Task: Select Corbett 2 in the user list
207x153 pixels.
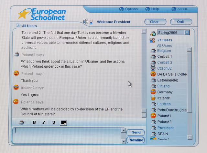Action: click(x=165, y=62)
